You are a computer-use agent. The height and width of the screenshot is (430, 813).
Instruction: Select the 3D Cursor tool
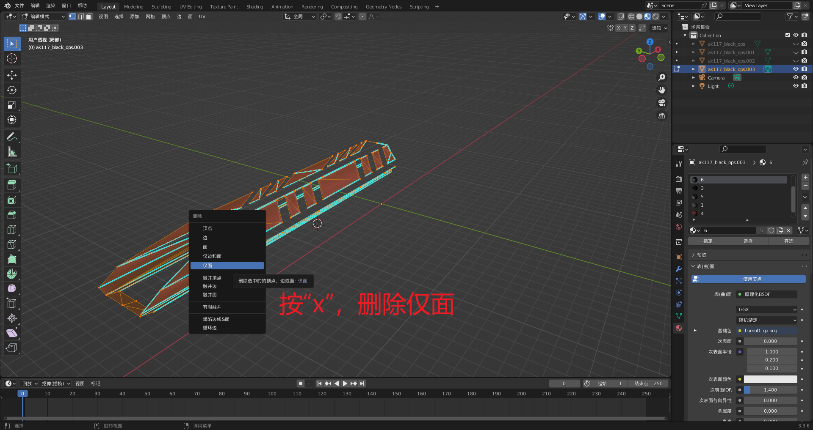pyautogui.click(x=12, y=58)
